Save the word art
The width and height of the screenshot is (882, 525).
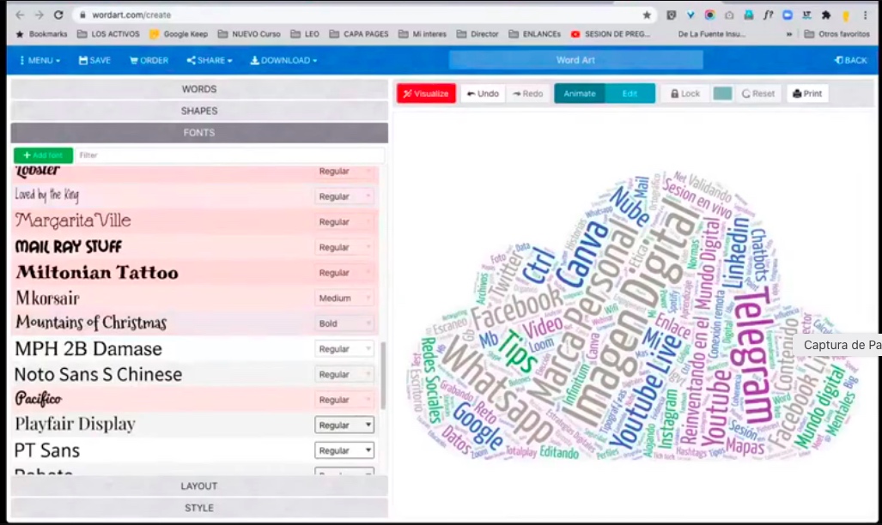tap(94, 60)
